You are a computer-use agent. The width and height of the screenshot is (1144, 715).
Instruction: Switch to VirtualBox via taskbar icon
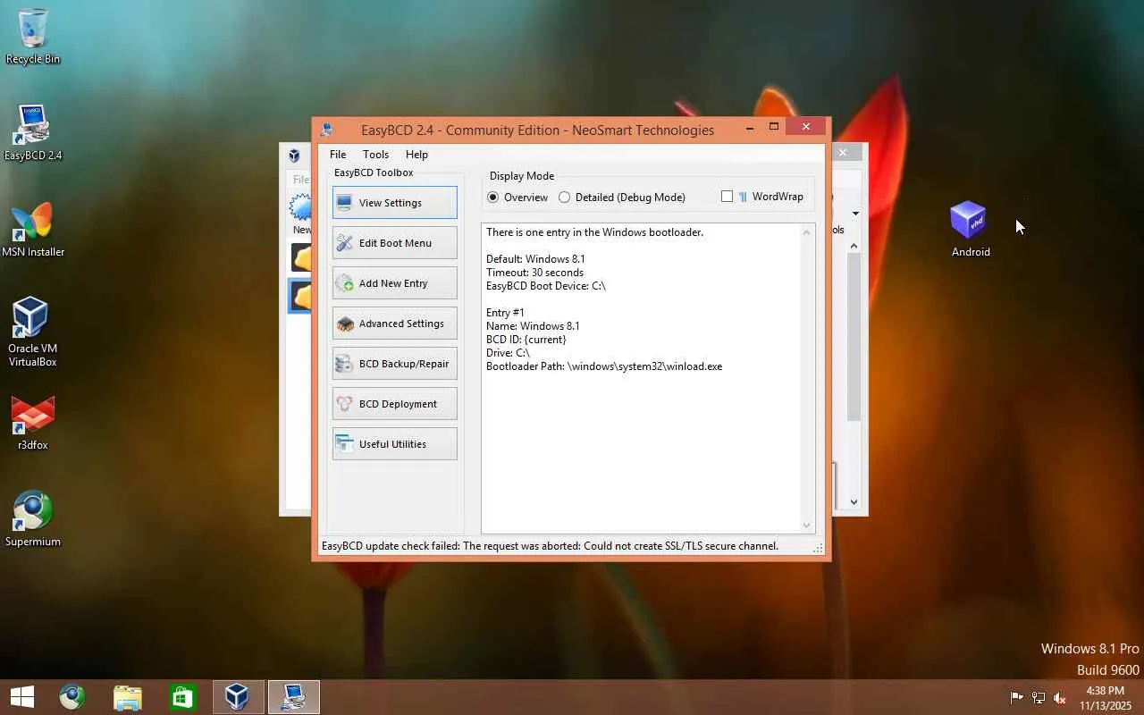click(x=238, y=697)
